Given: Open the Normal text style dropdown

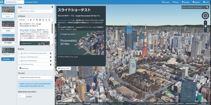Looking at the screenshot, I should click(x=24, y=20).
